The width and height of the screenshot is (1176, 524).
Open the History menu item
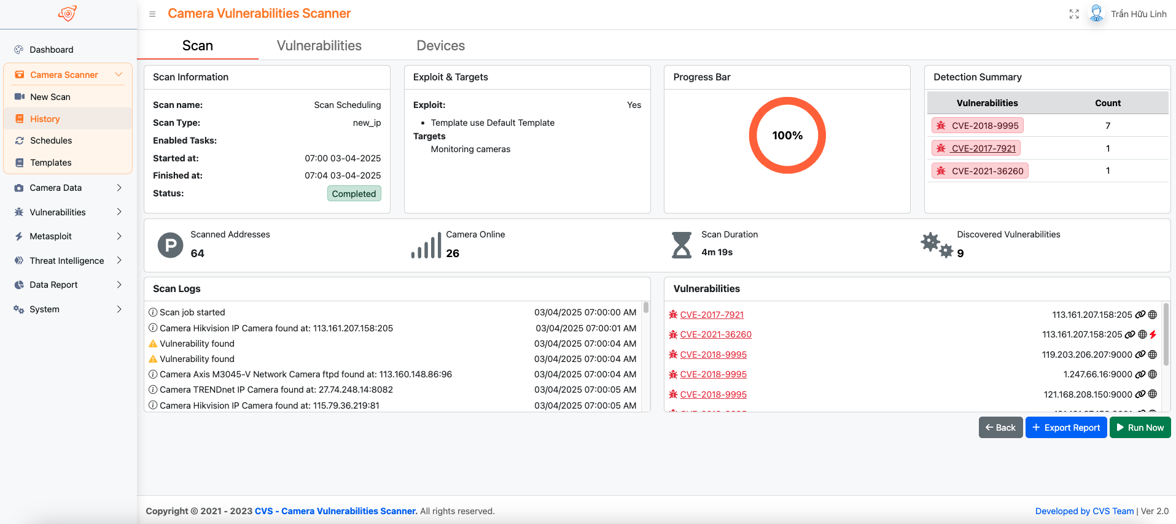click(x=68, y=119)
